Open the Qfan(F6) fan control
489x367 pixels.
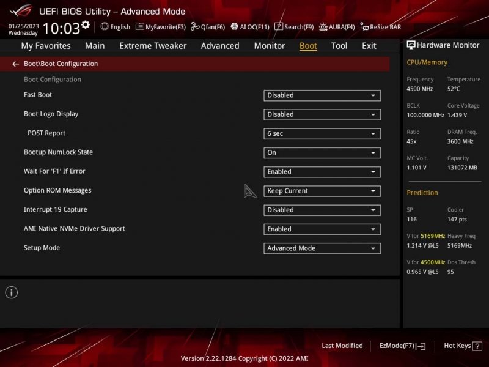click(x=208, y=27)
